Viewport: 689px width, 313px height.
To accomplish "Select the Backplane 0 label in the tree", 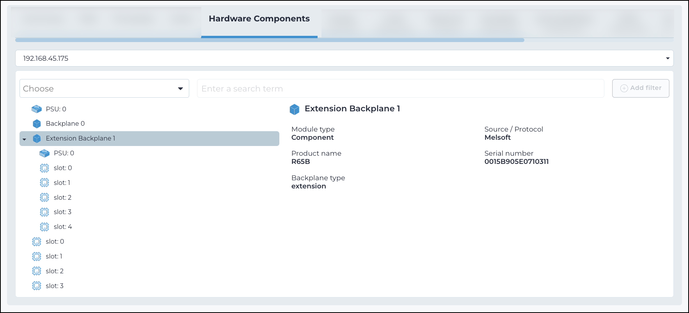I will click(65, 123).
